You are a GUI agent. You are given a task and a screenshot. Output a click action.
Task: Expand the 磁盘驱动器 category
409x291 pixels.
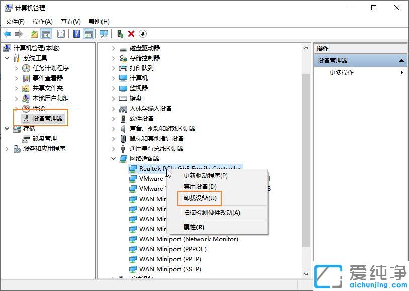click(x=114, y=48)
